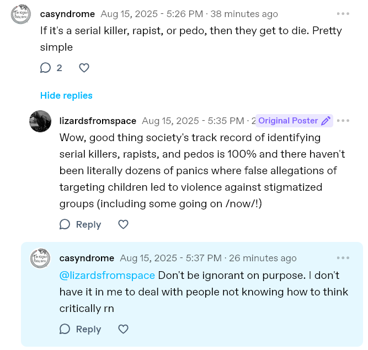Viewport: 368px width, 350px height.
Task: Open the @lizardsfromspace mention link
Action: (107, 275)
